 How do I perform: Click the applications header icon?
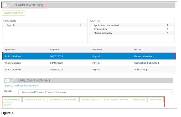tap(5, 5)
